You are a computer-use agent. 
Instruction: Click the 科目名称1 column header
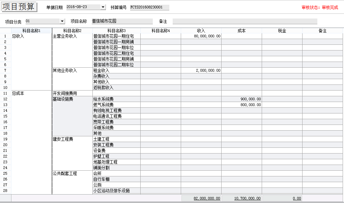32,31
